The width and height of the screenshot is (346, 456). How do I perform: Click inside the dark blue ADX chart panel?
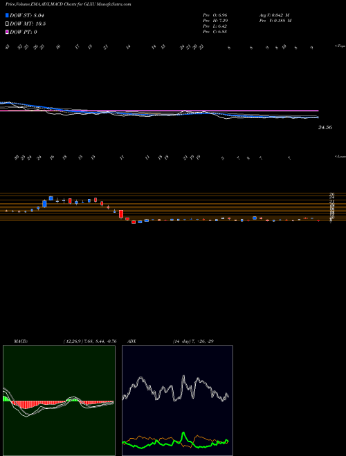tap(177, 401)
